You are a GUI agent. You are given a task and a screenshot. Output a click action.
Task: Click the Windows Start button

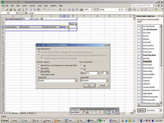(x=5, y=121)
